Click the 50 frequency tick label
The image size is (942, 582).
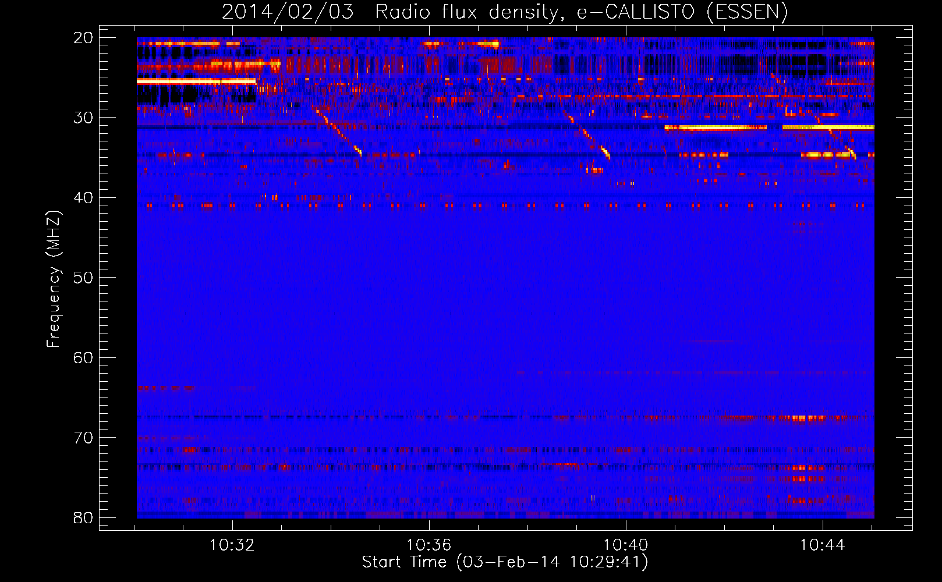[x=83, y=278]
